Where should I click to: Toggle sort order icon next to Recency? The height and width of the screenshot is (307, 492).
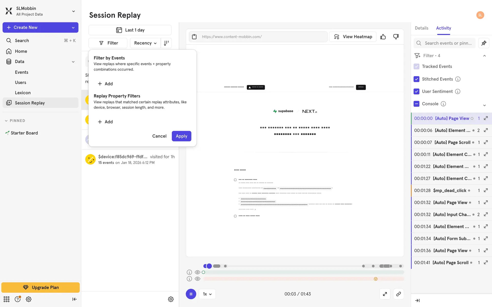click(x=166, y=43)
